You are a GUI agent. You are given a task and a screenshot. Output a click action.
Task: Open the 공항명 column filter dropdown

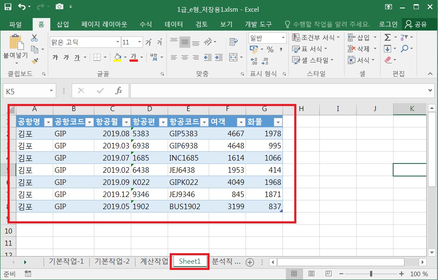point(48,122)
